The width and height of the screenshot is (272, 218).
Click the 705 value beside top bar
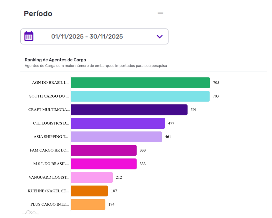tap(216, 83)
